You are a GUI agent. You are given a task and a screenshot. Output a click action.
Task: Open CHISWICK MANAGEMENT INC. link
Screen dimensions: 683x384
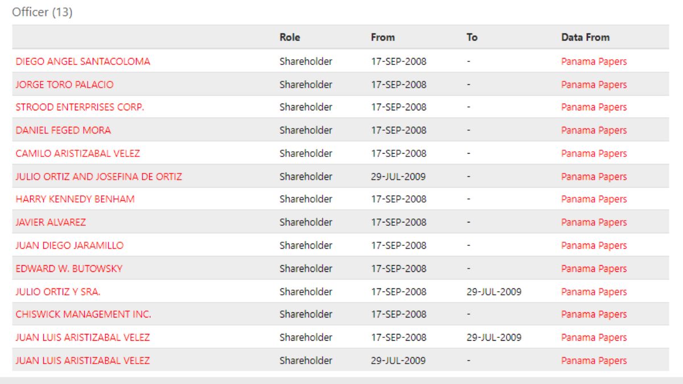pyautogui.click(x=83, y=314)
